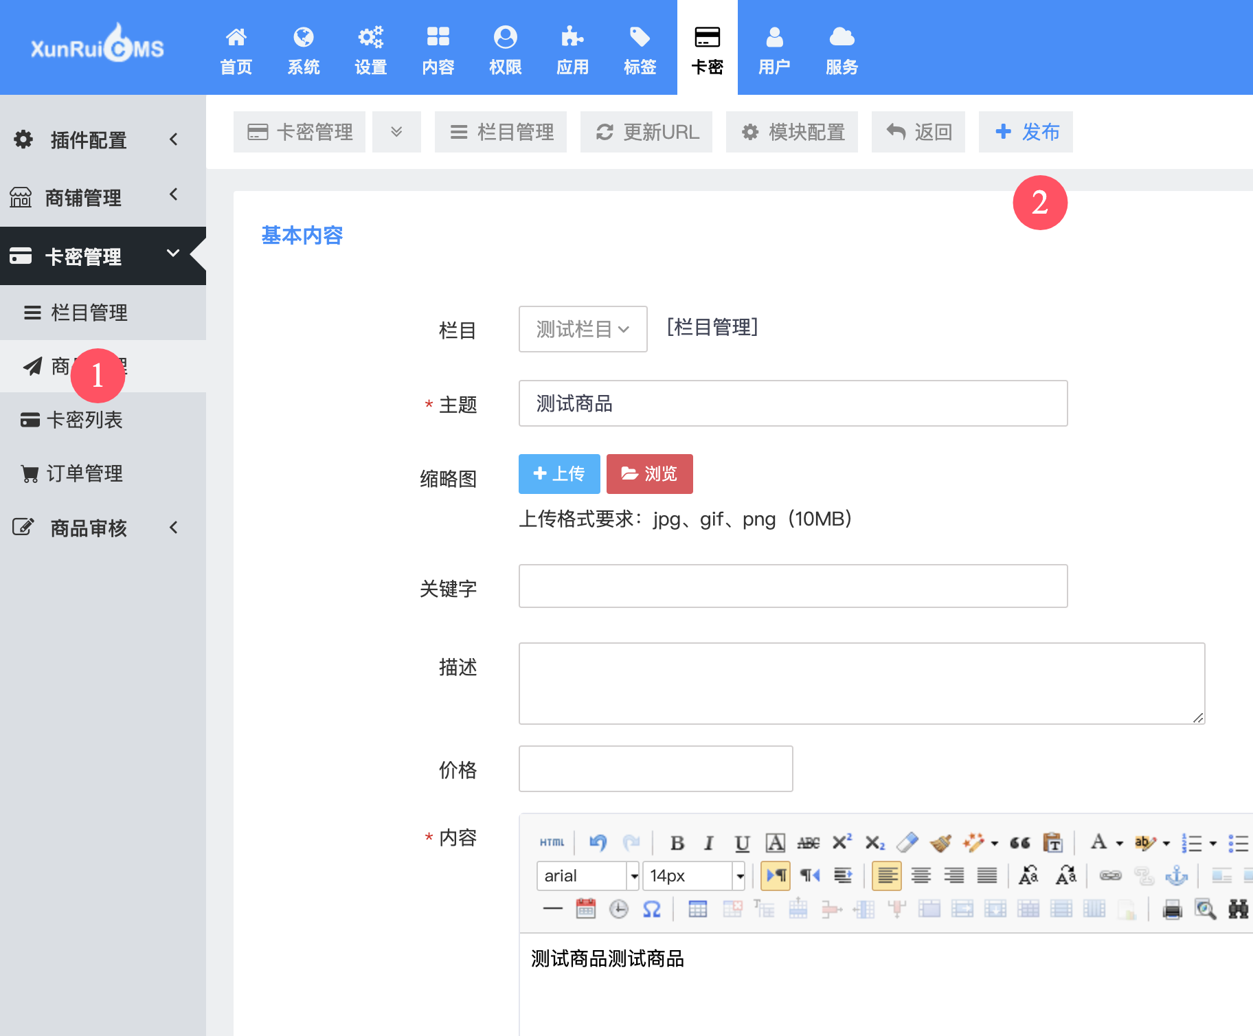The width and height of the screenshot is (1253, 1036).
Task: Insert a table into the content editor
Action: (697, 910)
